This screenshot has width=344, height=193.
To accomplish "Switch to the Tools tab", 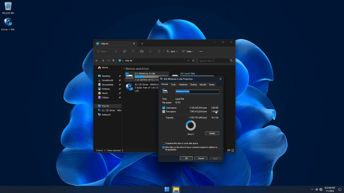I will [173, 85].
